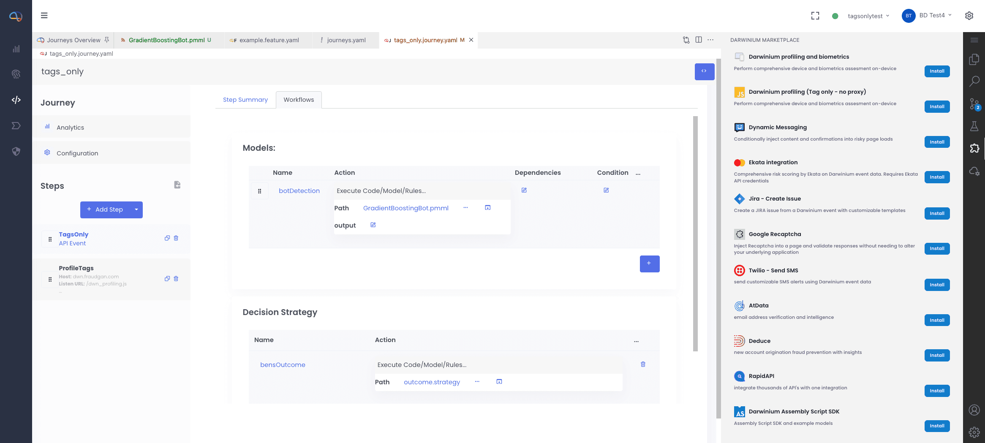Switch to the Step Summary tab
This screenshot has height=443, width=985.
245,100
